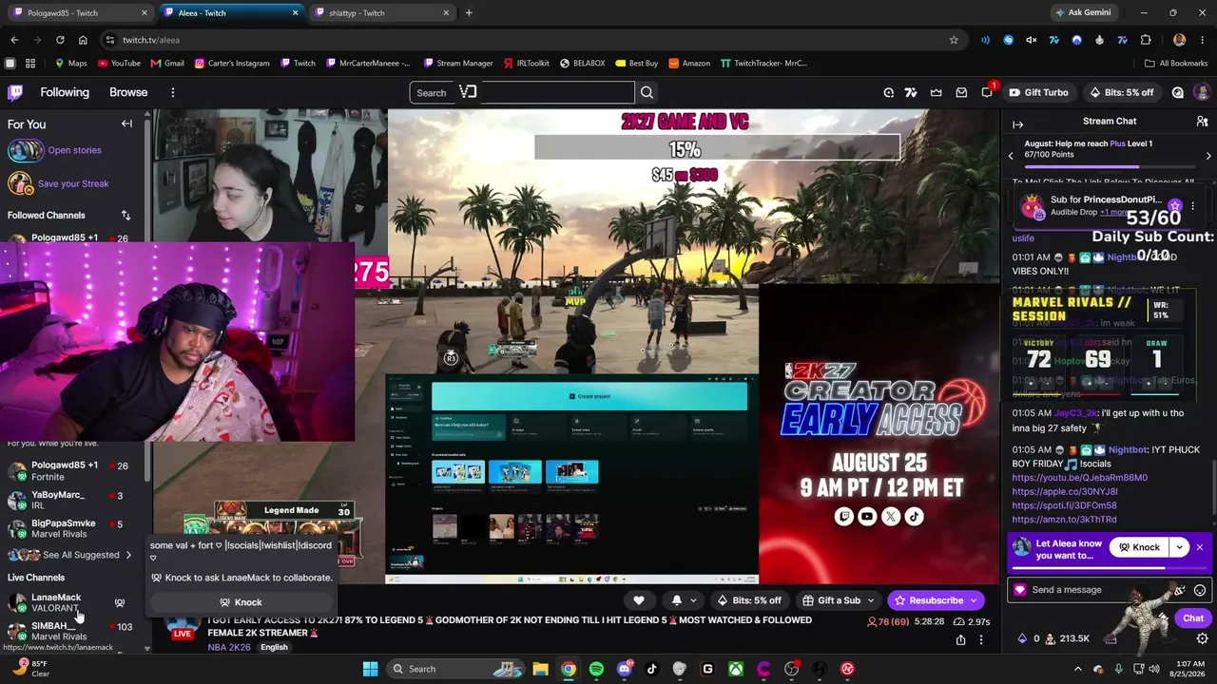
Task: Open the Browse page
Action: [128, 92]
